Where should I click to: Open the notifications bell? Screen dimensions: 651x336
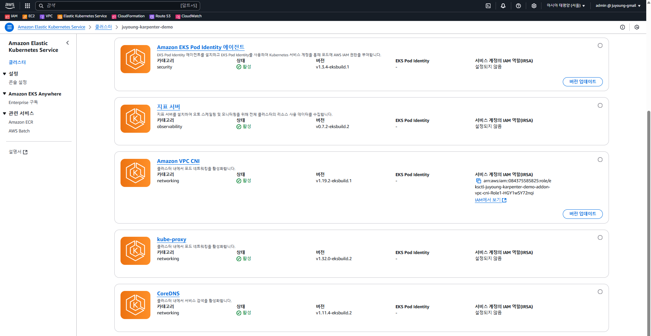point(503,6)
